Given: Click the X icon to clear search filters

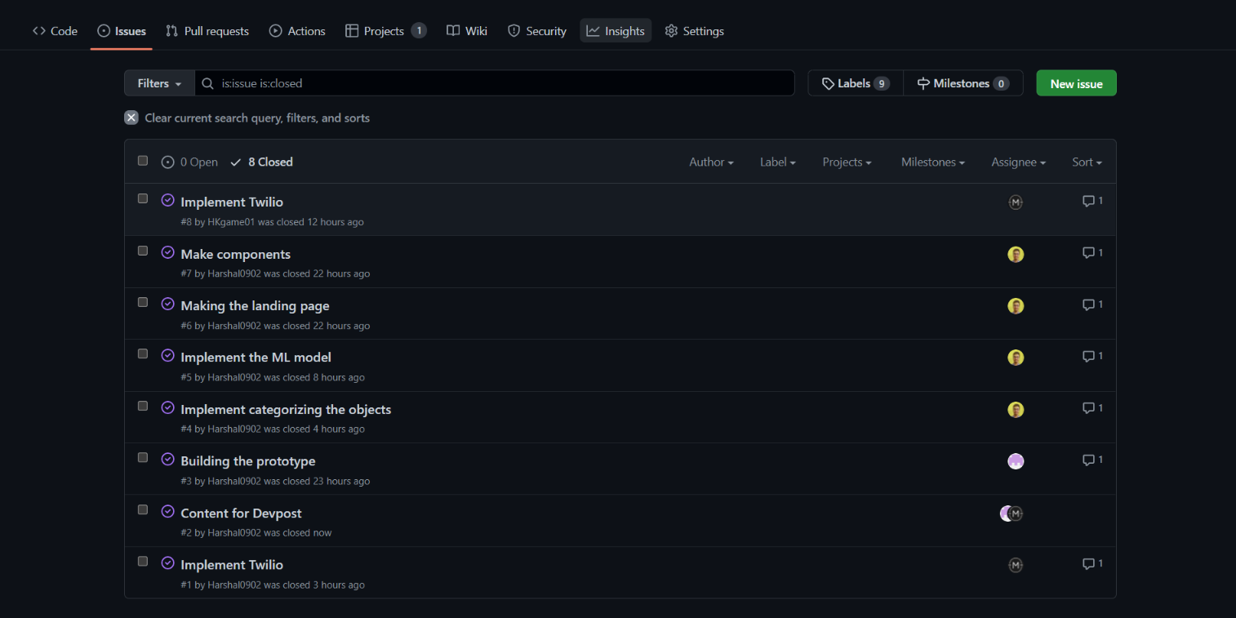Looking at the screenshot, I should tap(131, 118).
